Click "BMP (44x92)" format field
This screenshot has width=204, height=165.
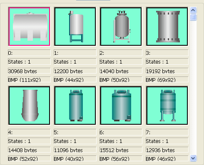[x=75, y=79]
